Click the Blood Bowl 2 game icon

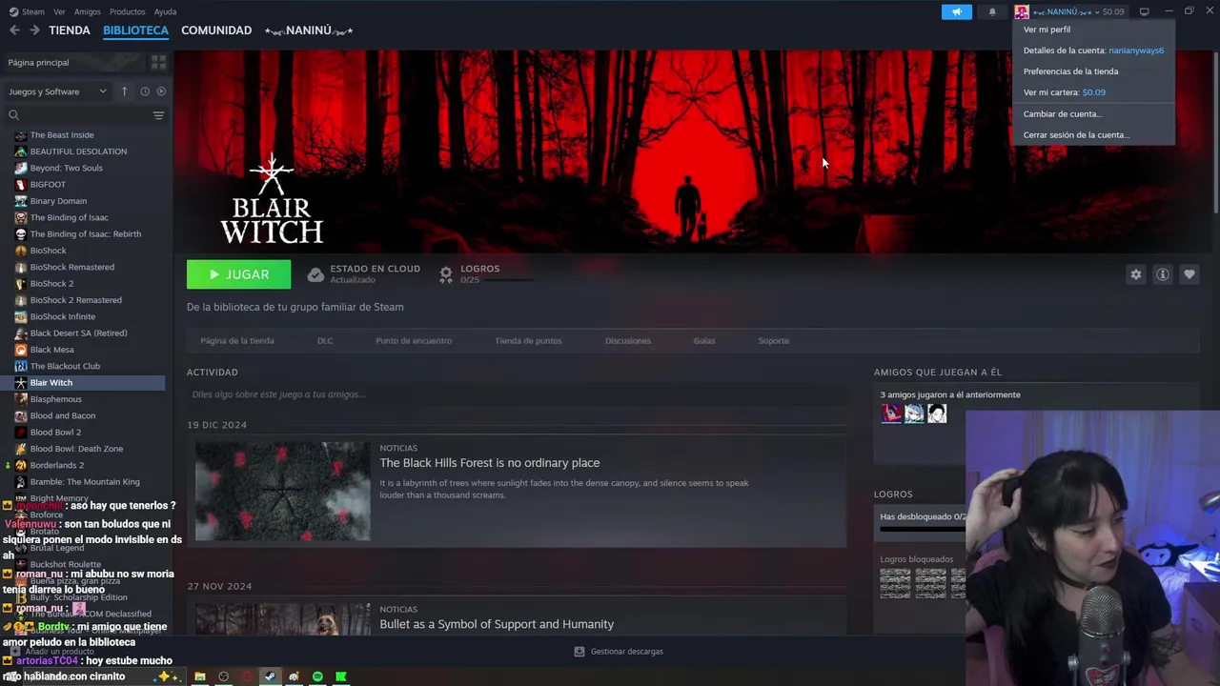(x=21, y=432)
